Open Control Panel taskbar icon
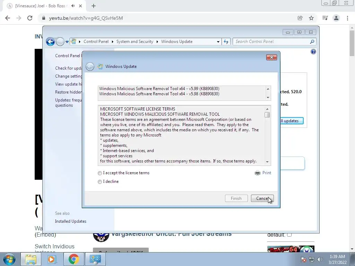Image resolution: width=355 pixels, height=266 pixels. 95,259
